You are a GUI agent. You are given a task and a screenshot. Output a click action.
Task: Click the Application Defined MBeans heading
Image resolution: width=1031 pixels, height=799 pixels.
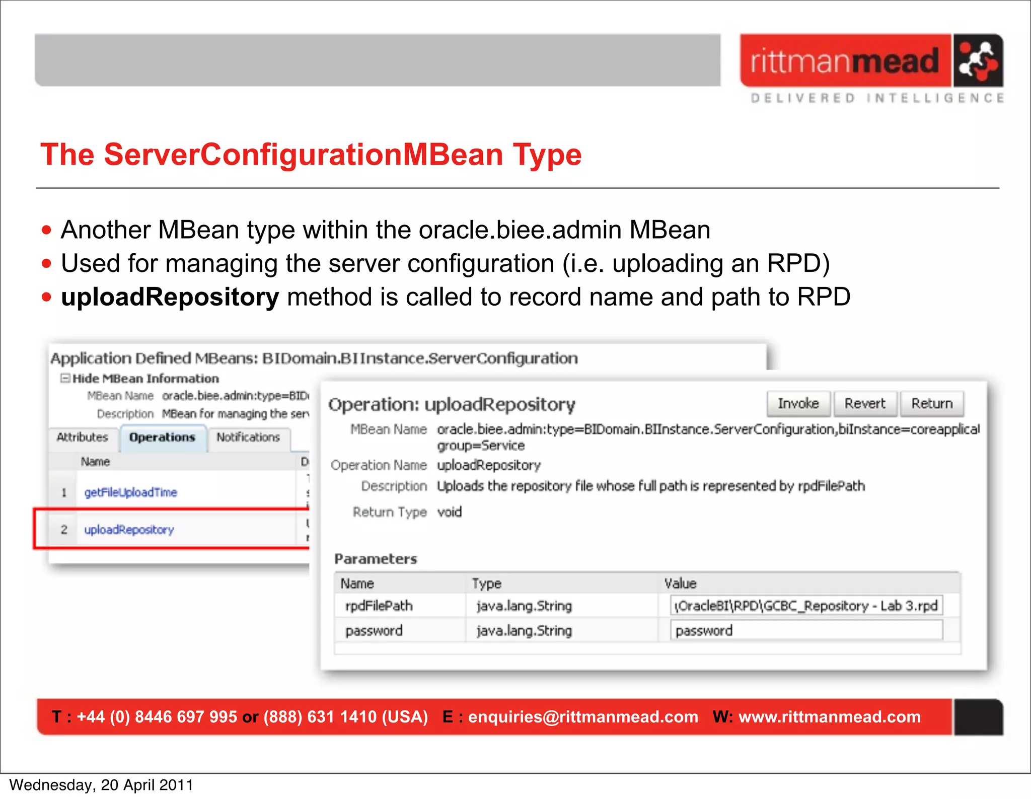coord(314,358)
